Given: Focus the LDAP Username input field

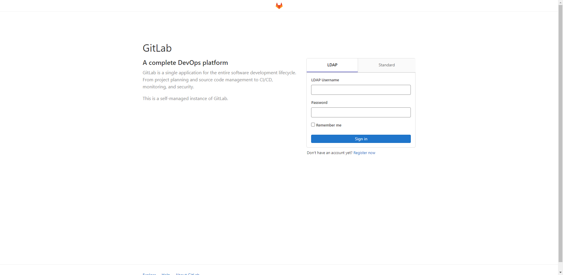Looking at the screenshot, I should point(361,90).
